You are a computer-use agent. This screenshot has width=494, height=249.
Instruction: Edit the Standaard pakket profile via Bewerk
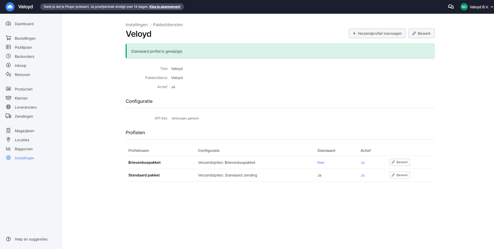(x=400, y=175)
